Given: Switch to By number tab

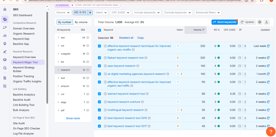Looking at the screenshot, I should coord(65,22).
